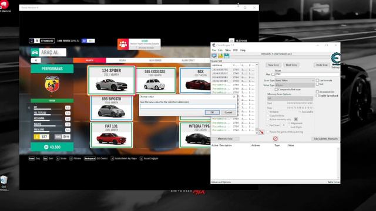This screenshot has width=376, height=211.
Task: Click the new value input field in dialog
Action: tap(188, 106)
